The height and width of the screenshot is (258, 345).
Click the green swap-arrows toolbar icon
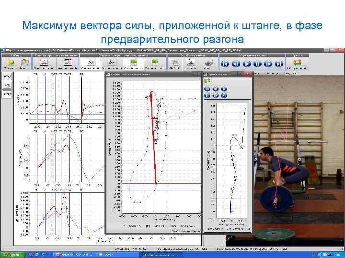(x=297, y=63)
